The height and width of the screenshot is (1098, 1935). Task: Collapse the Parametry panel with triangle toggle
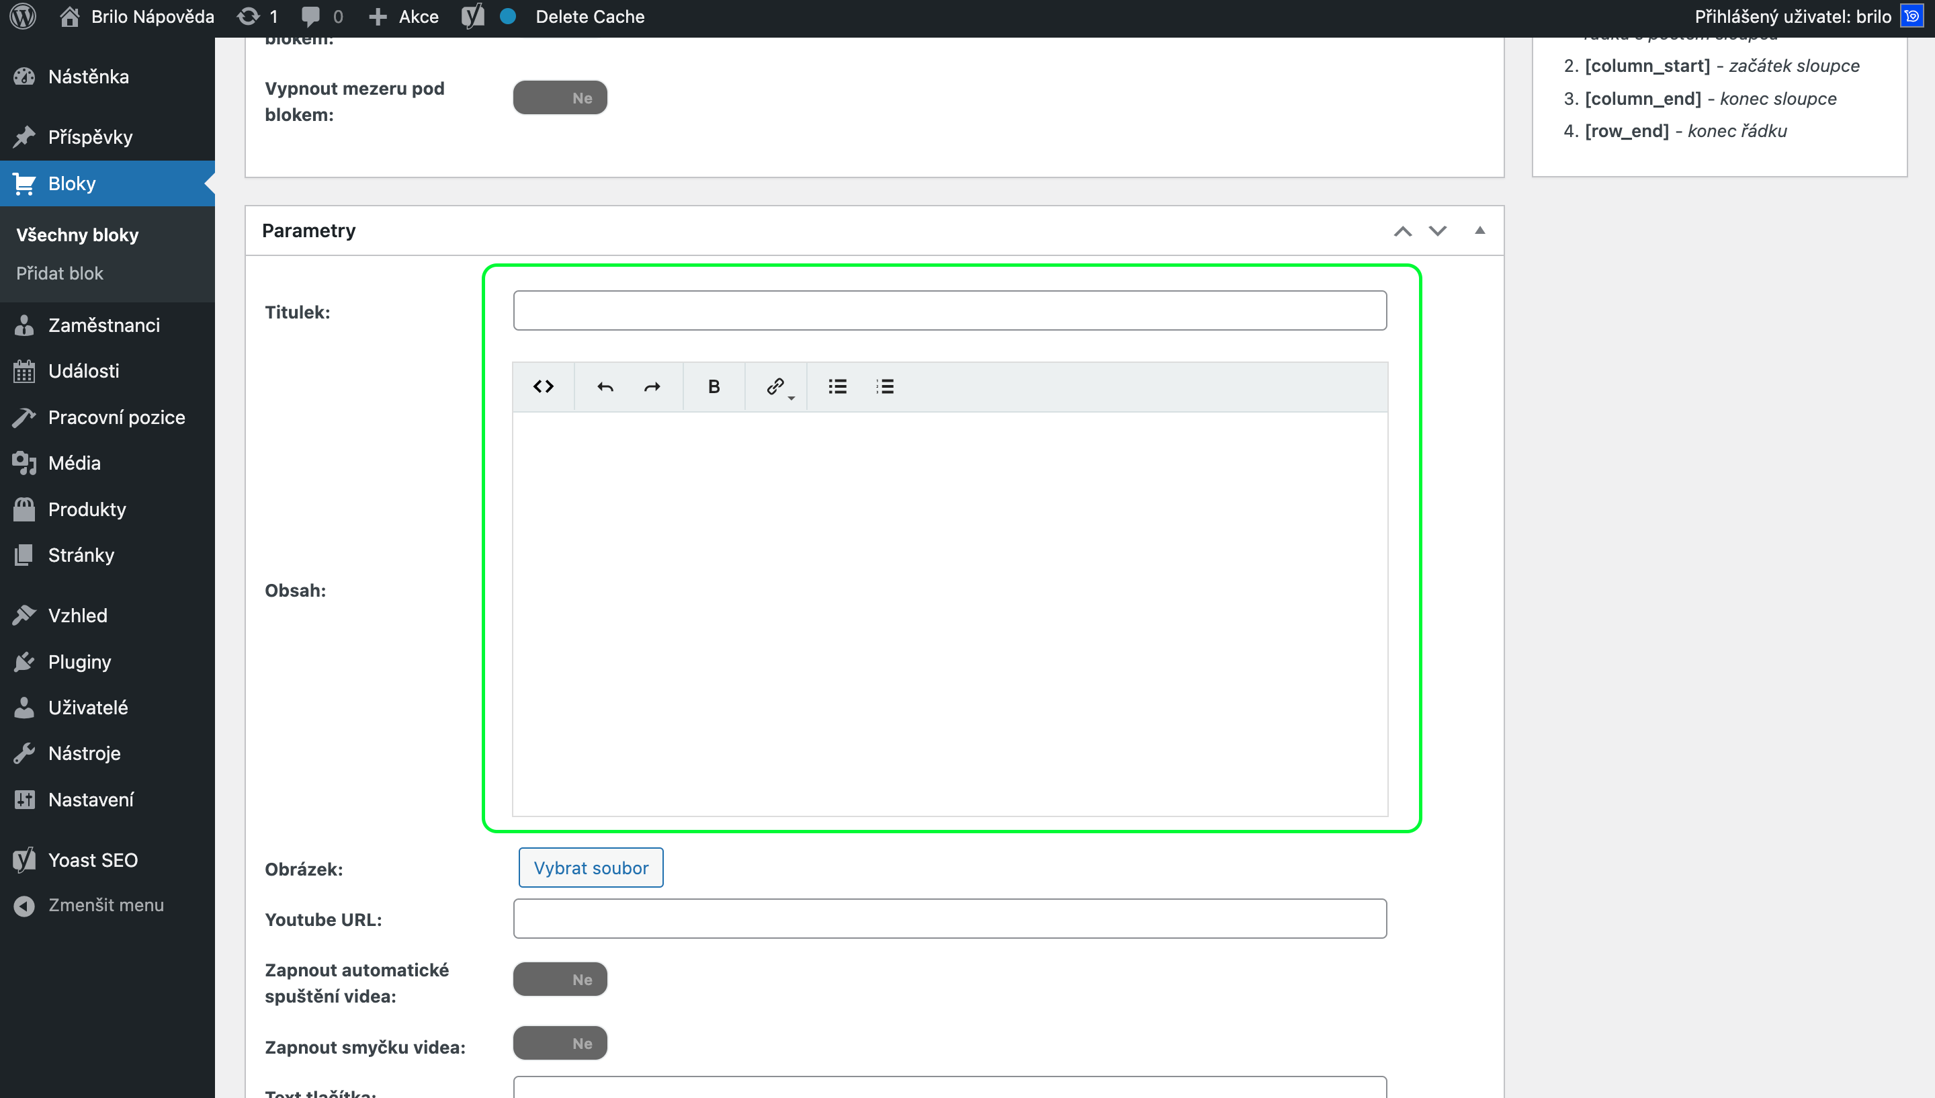(1479, 230)
